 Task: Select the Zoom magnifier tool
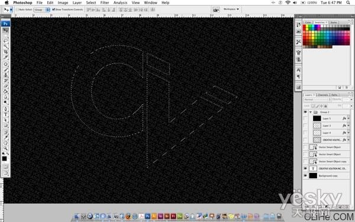tap(6, 149)
